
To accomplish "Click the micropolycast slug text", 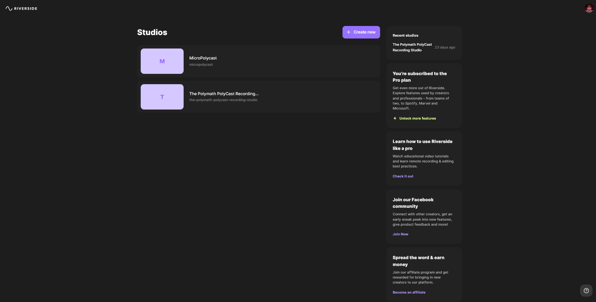I will [x=201, y=65].
